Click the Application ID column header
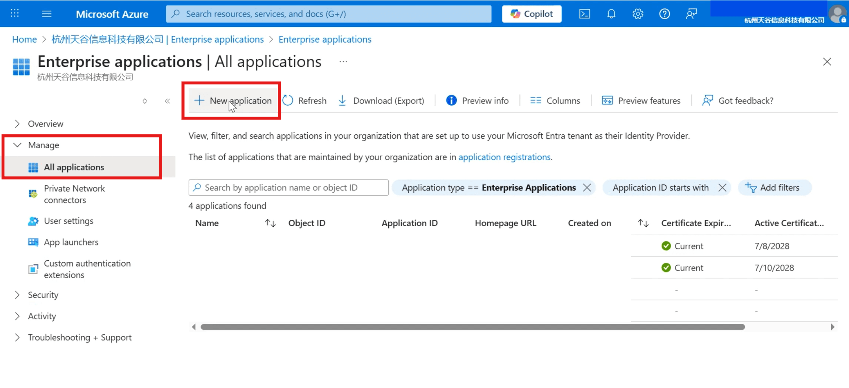Screen dimensions: 849x388 [410, 223]
